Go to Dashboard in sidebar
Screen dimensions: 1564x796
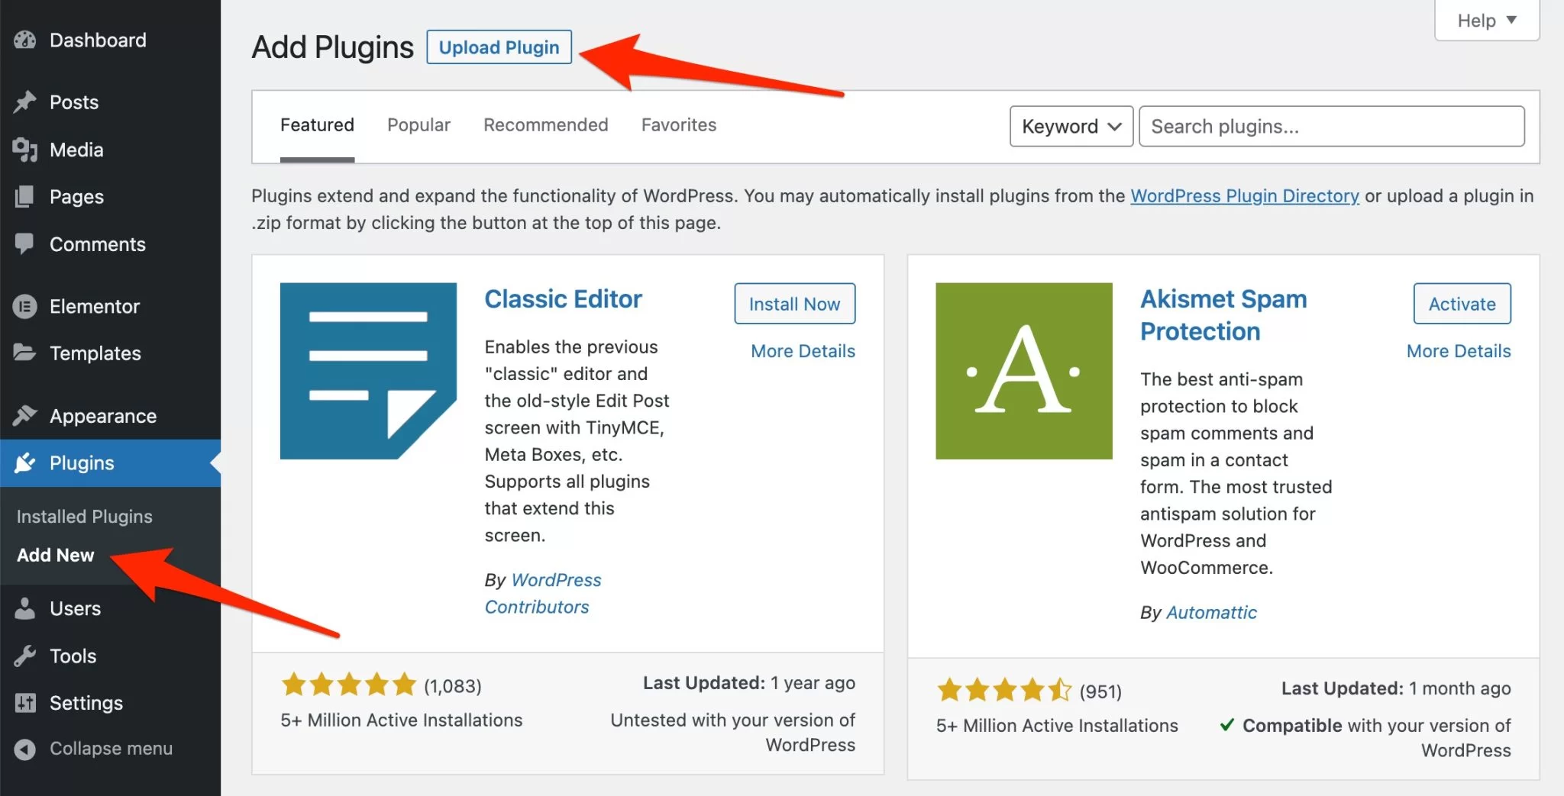tap(98, 40)
